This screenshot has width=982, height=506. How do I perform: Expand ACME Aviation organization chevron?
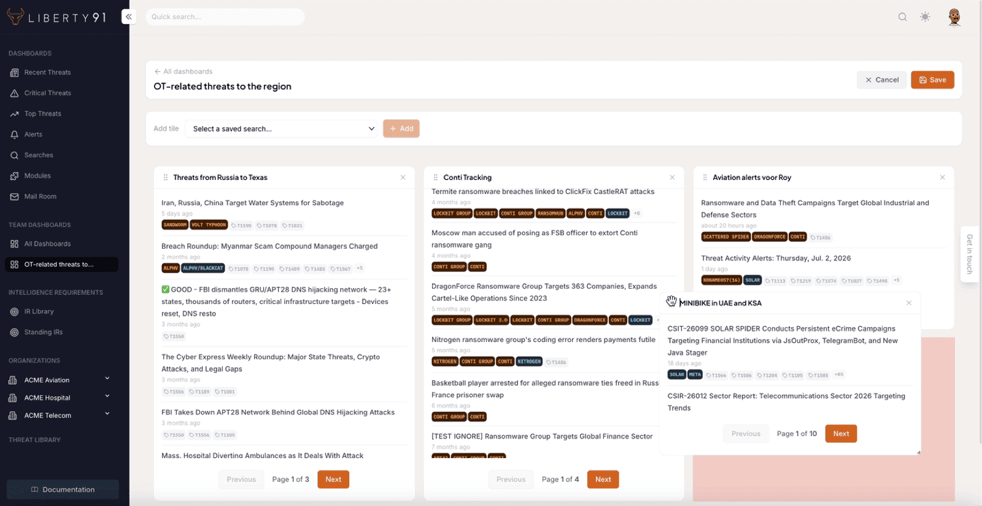point(107,378)
